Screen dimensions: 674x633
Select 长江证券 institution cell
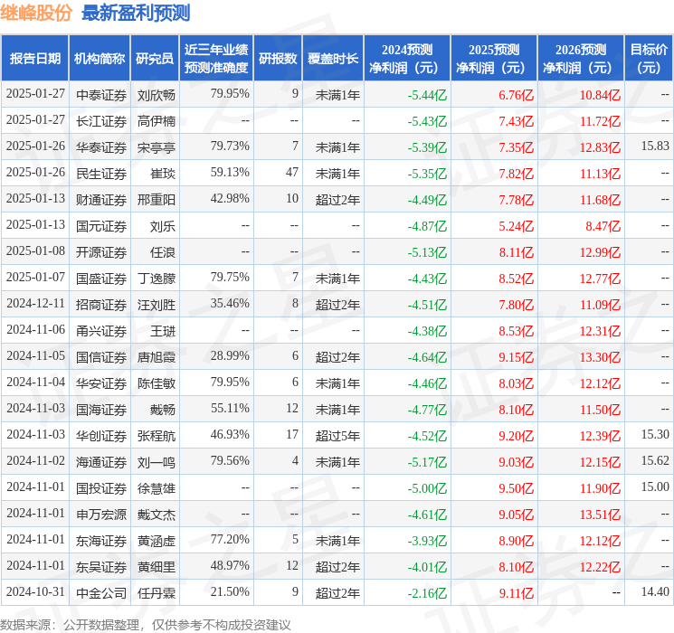pos(101,121)
